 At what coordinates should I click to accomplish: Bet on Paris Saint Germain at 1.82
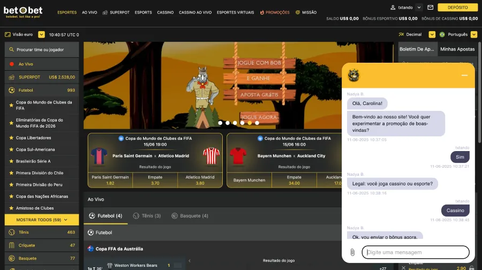point(110,180)
